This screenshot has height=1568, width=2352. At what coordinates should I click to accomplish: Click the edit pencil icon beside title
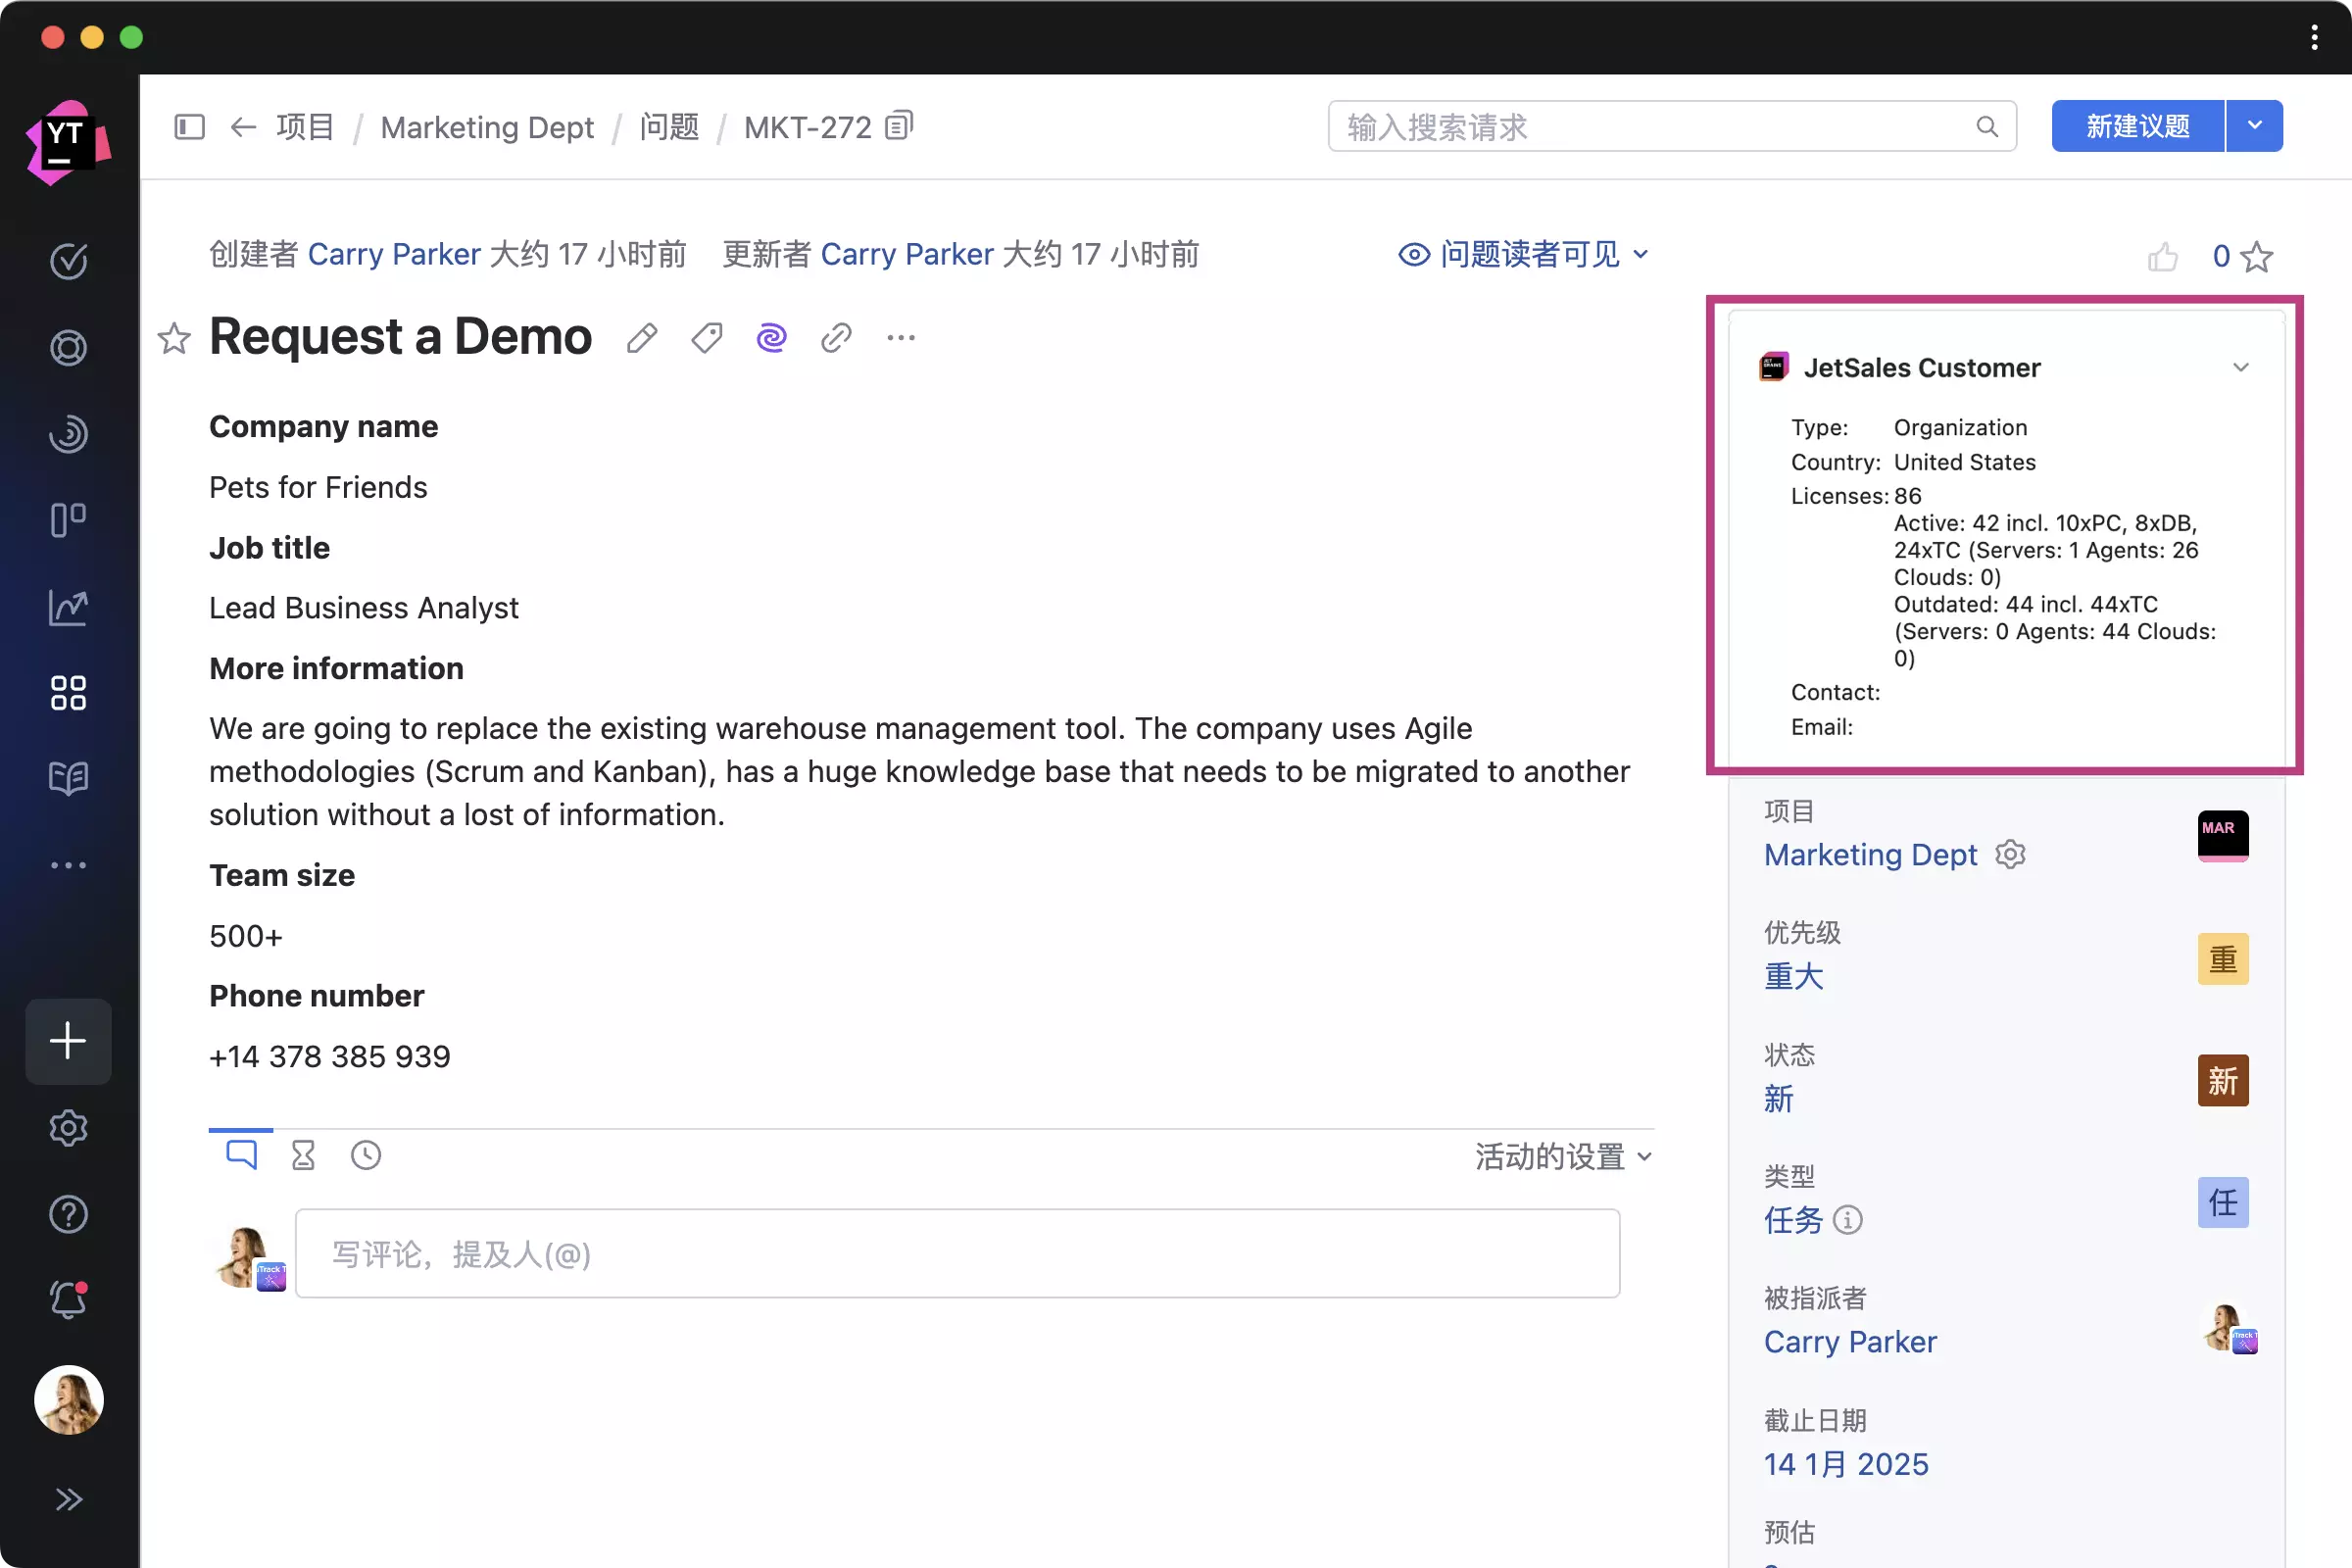tap(642, 338)
